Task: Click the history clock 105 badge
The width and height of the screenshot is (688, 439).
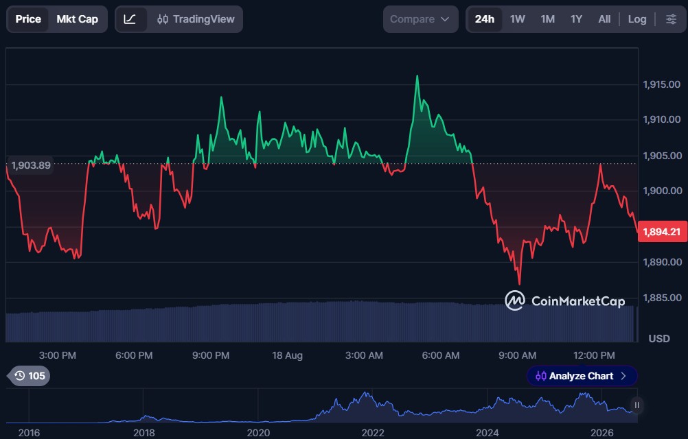Action: [29, 376]
